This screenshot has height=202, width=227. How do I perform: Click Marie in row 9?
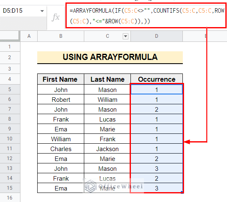click(x=107, y=129)
